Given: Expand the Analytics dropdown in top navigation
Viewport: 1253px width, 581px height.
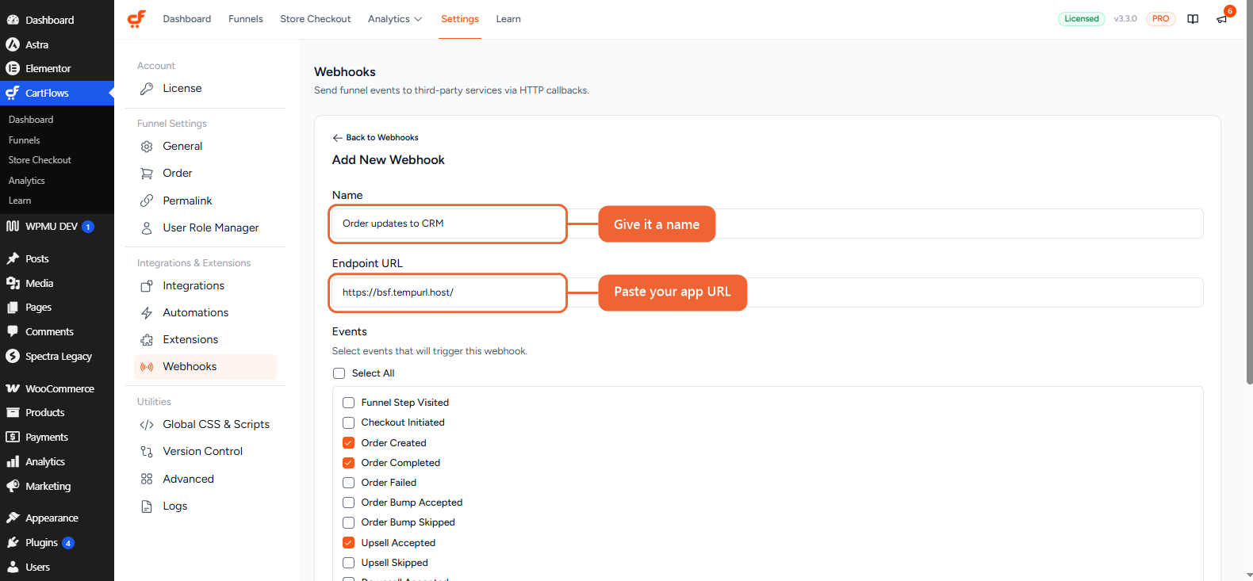Looking at the screenshot, I should (395, 19).
